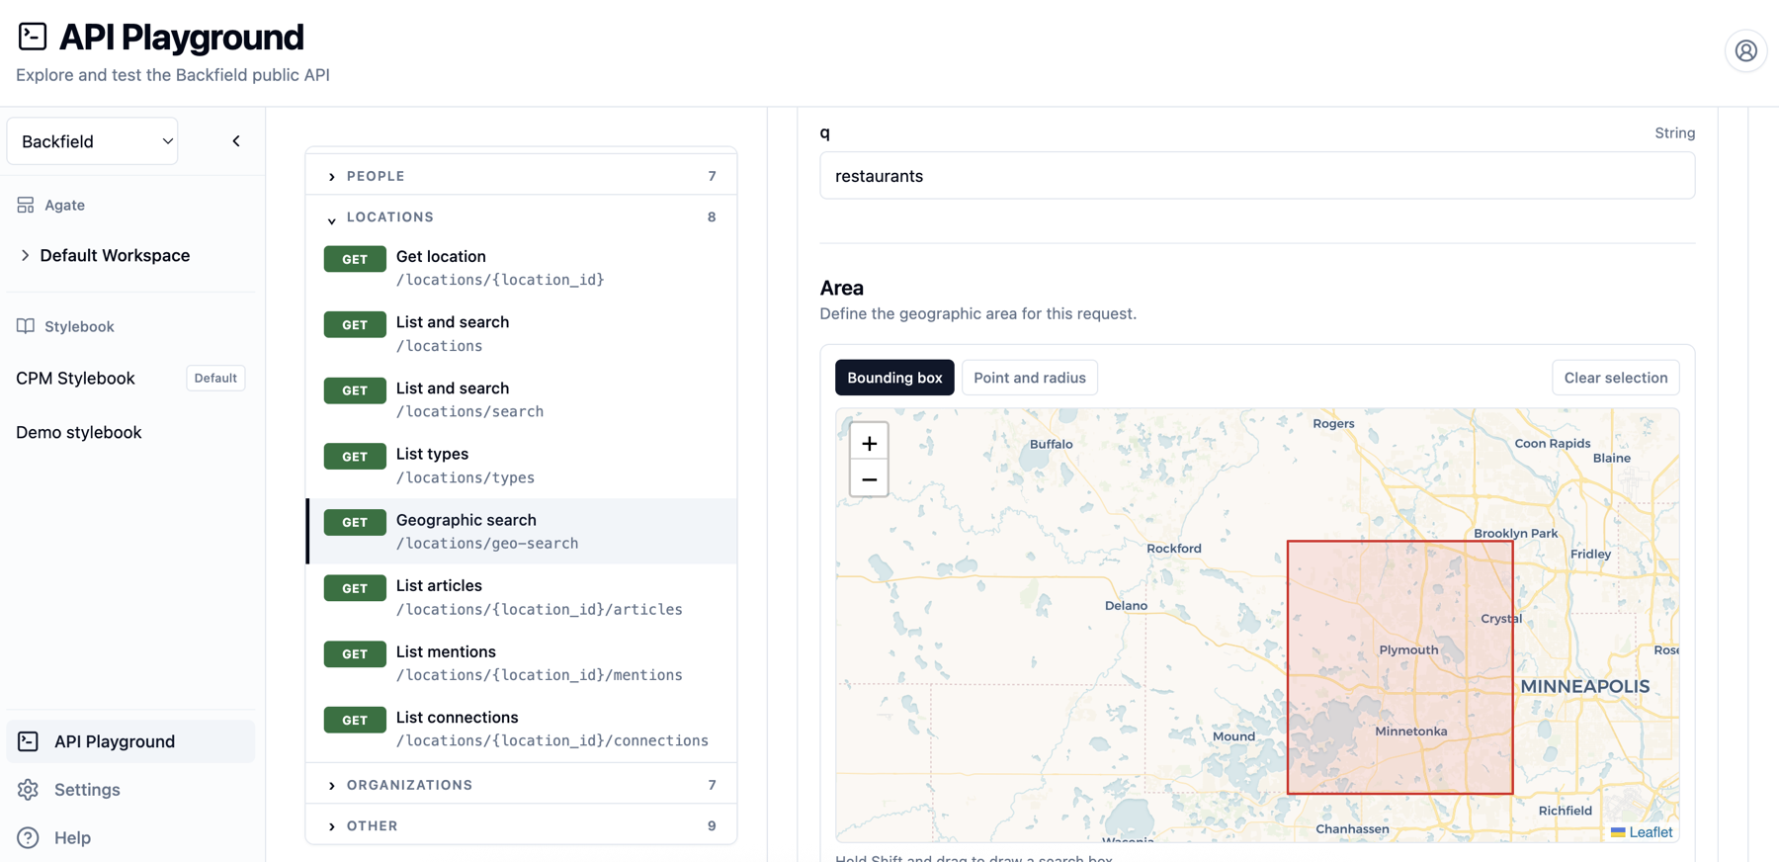
Task: Open the List connections endpoint
Action: [x=522, y=729]
